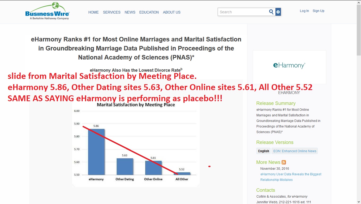
Task: Select the English release version
Action: point(264,151)
